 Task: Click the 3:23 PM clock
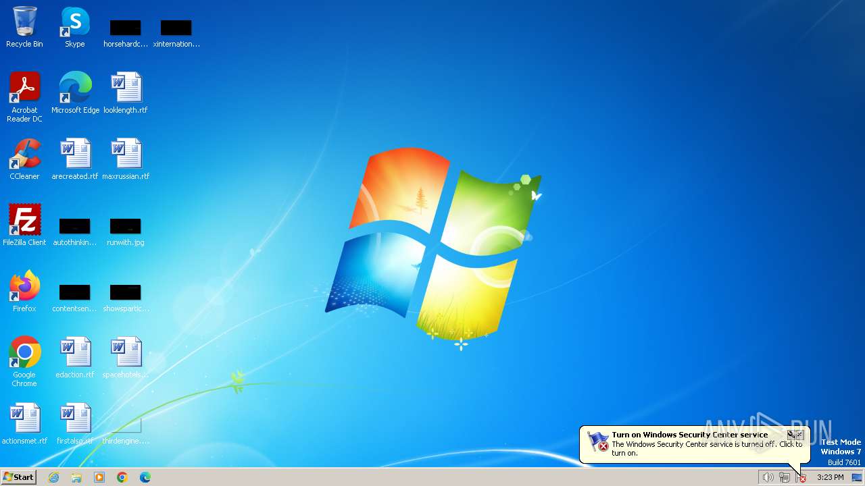830,477
